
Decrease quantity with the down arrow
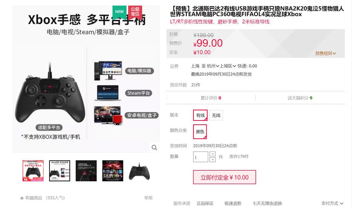click(x=212, y=160)
